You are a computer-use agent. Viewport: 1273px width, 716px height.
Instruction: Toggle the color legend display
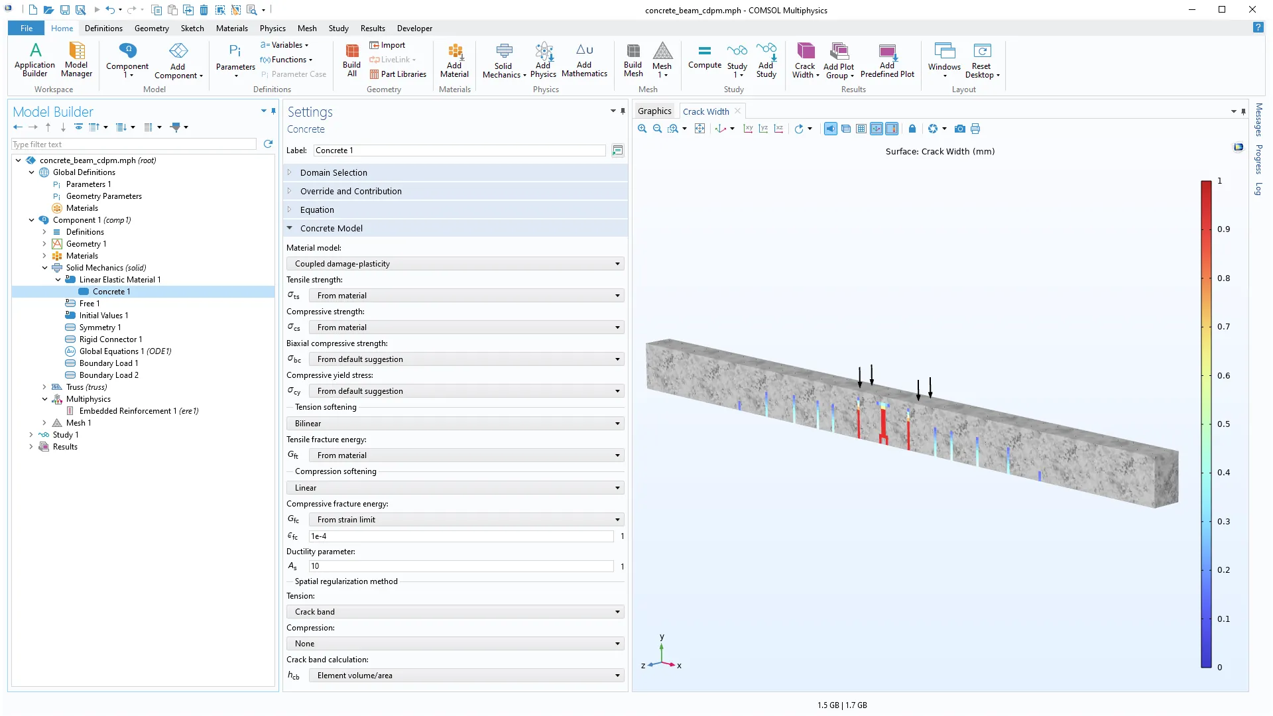[892, 129]
